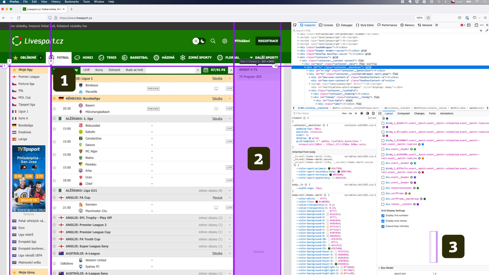Disable the Display area names checkbox
The height and width of the screenshot is (275, 489).
point(383,221)
